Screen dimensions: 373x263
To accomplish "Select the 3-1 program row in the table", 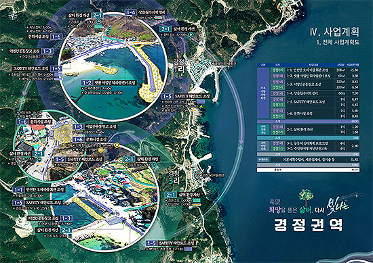I will (x=315, y=143).
